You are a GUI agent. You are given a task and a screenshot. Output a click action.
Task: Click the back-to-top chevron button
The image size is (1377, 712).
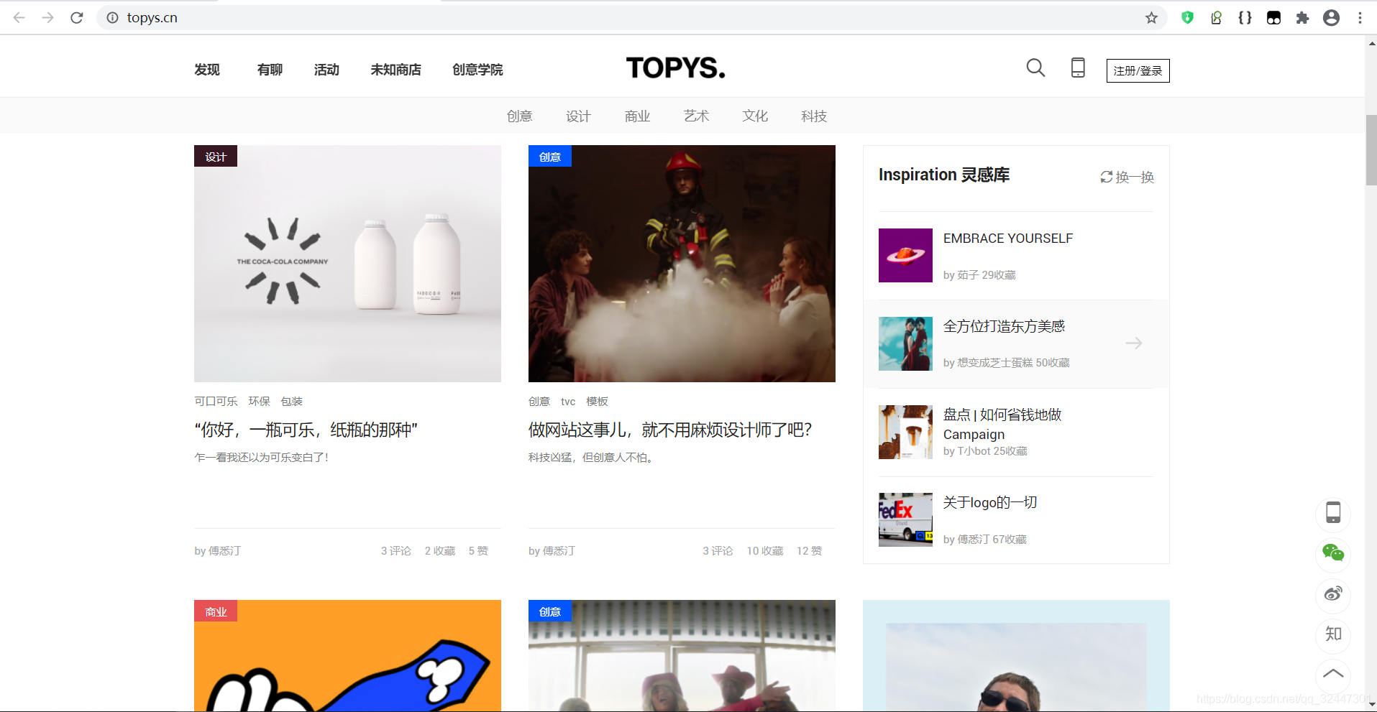point(1333,675)
